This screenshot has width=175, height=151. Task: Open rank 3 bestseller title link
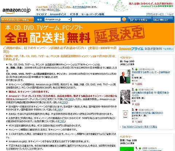(147, 113)
